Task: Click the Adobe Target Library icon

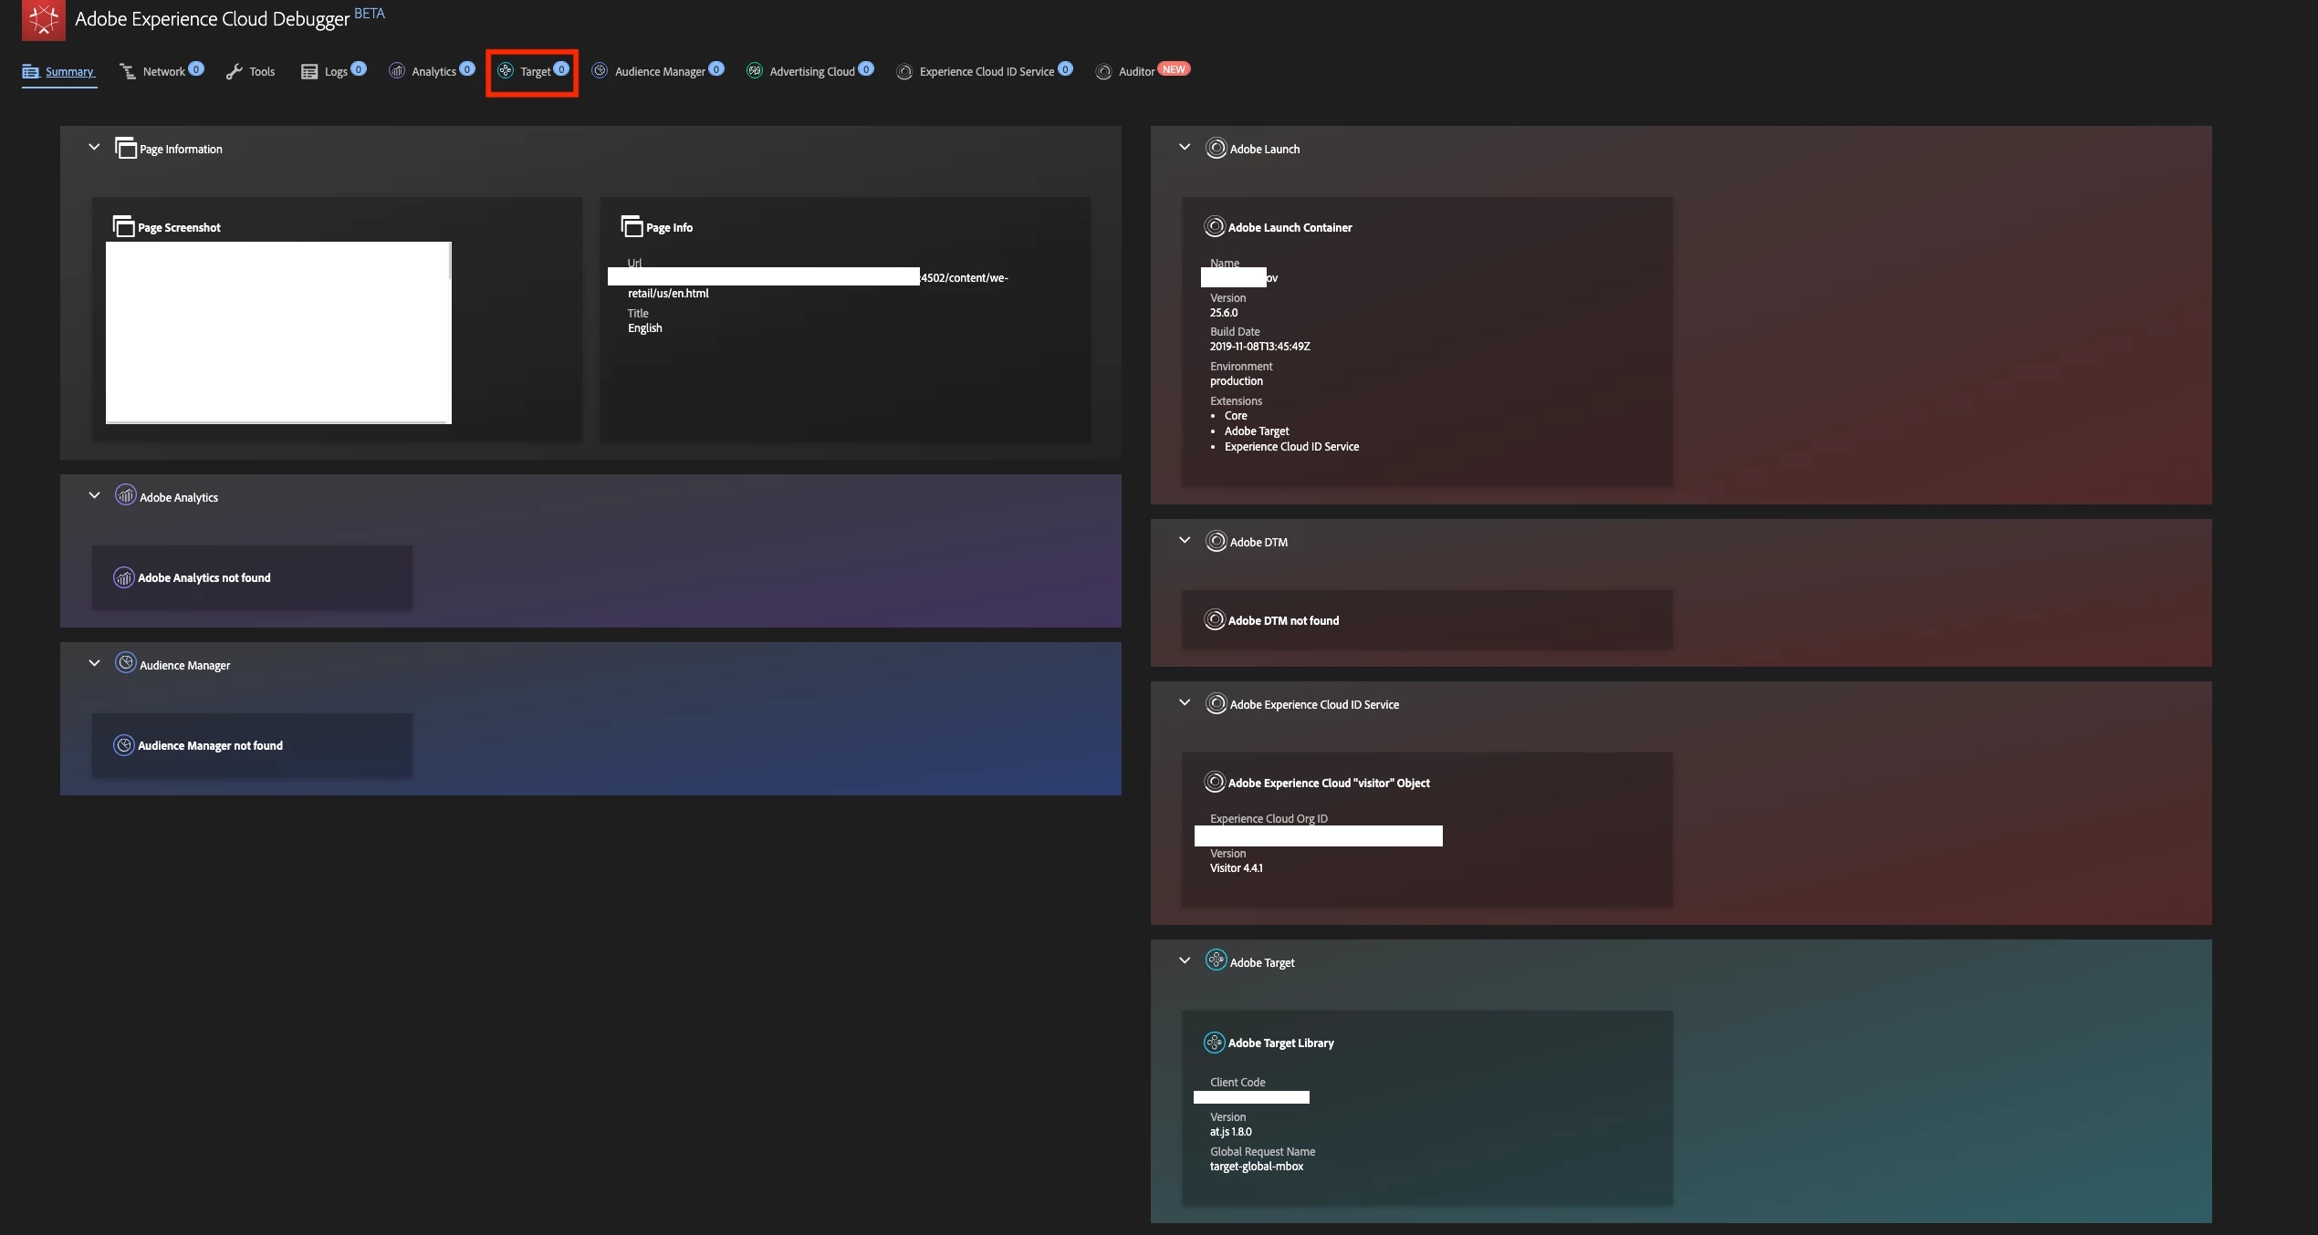Action: tap(1214, 1042)
